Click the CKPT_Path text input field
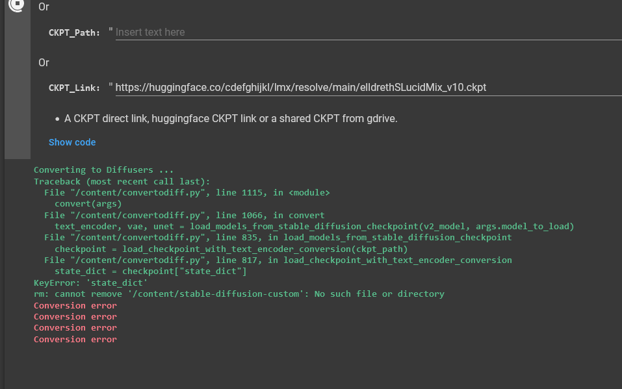 click(369, 32)
